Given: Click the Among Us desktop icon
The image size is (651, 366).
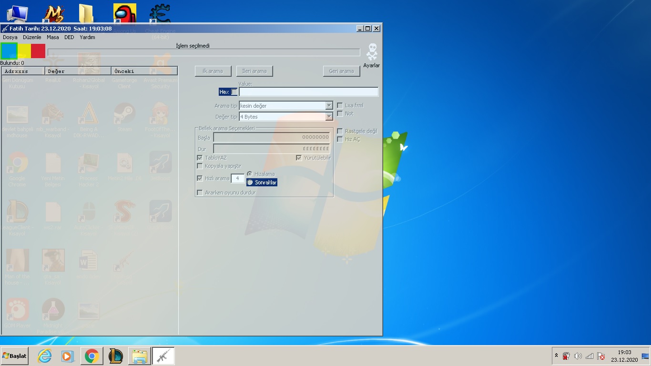Looking at the screenshot, I should pos(125,13).
